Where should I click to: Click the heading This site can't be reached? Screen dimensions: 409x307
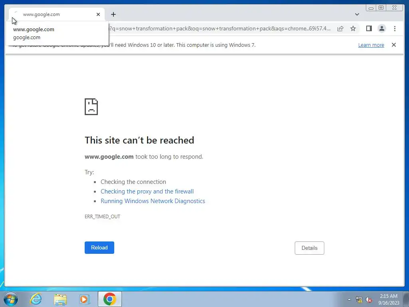(x=139, y=140)
